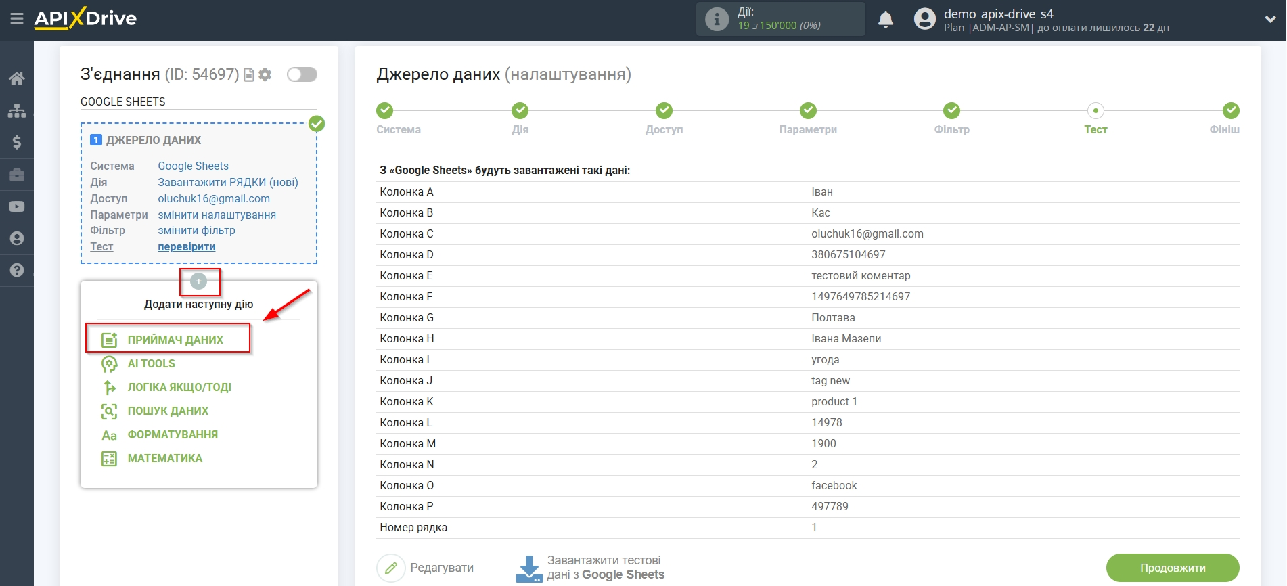Viewport: 1287px width, 586px height.
Task: Open the hamburger menu icon
Action: [x=17, y=19]
